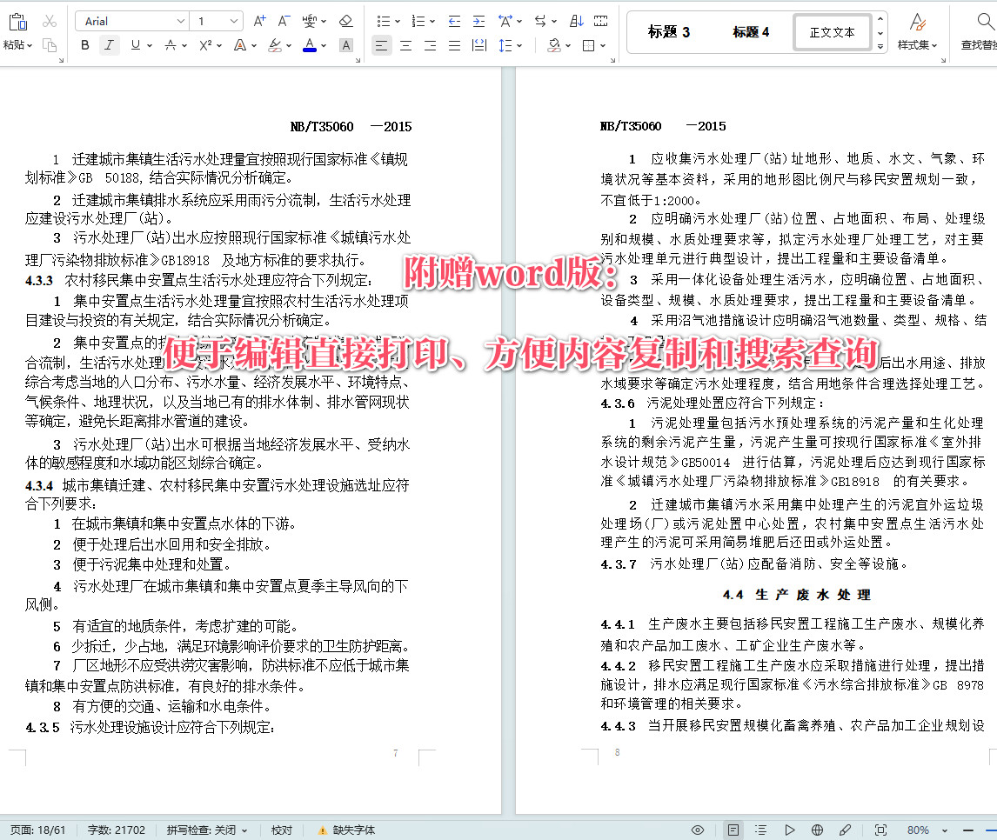Screen dimensions: 997x840
Task: Expand the font size dropdown
Action: click(x=233, y=20)
